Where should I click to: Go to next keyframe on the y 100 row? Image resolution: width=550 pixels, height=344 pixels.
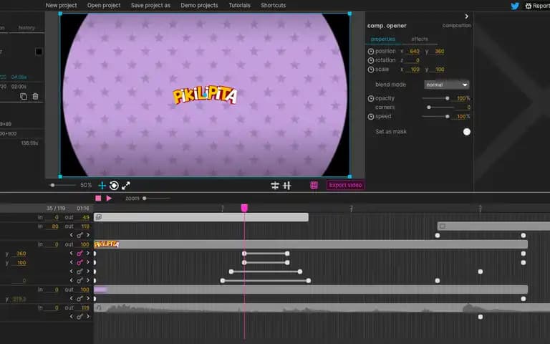click(88, 262)
